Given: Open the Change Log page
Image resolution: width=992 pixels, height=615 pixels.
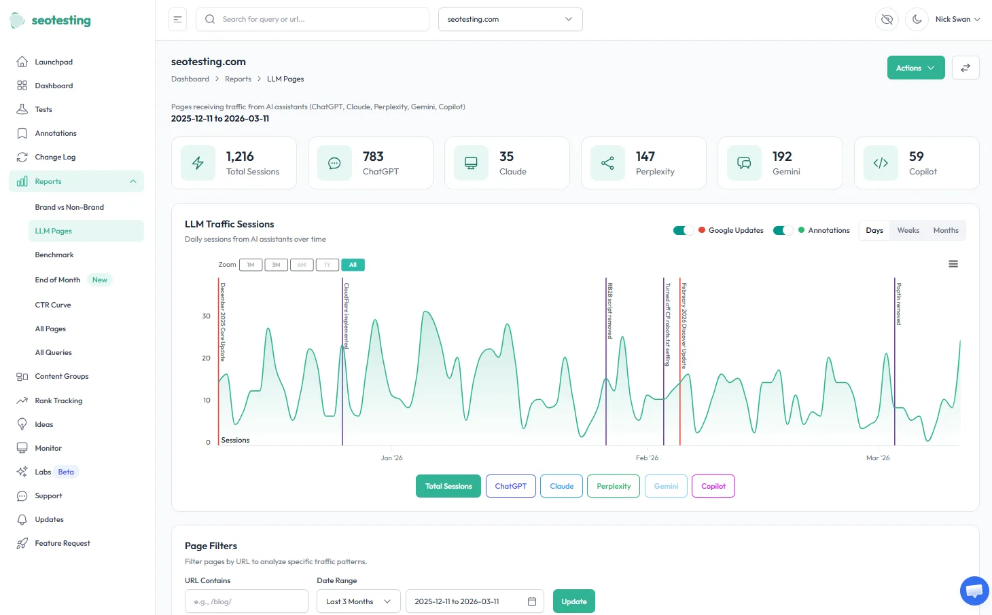Looking at the screenshot, I should pos(54,157).
